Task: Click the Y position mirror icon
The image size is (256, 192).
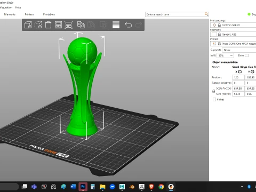Action: pyautogui.click(x=252, y=72)
